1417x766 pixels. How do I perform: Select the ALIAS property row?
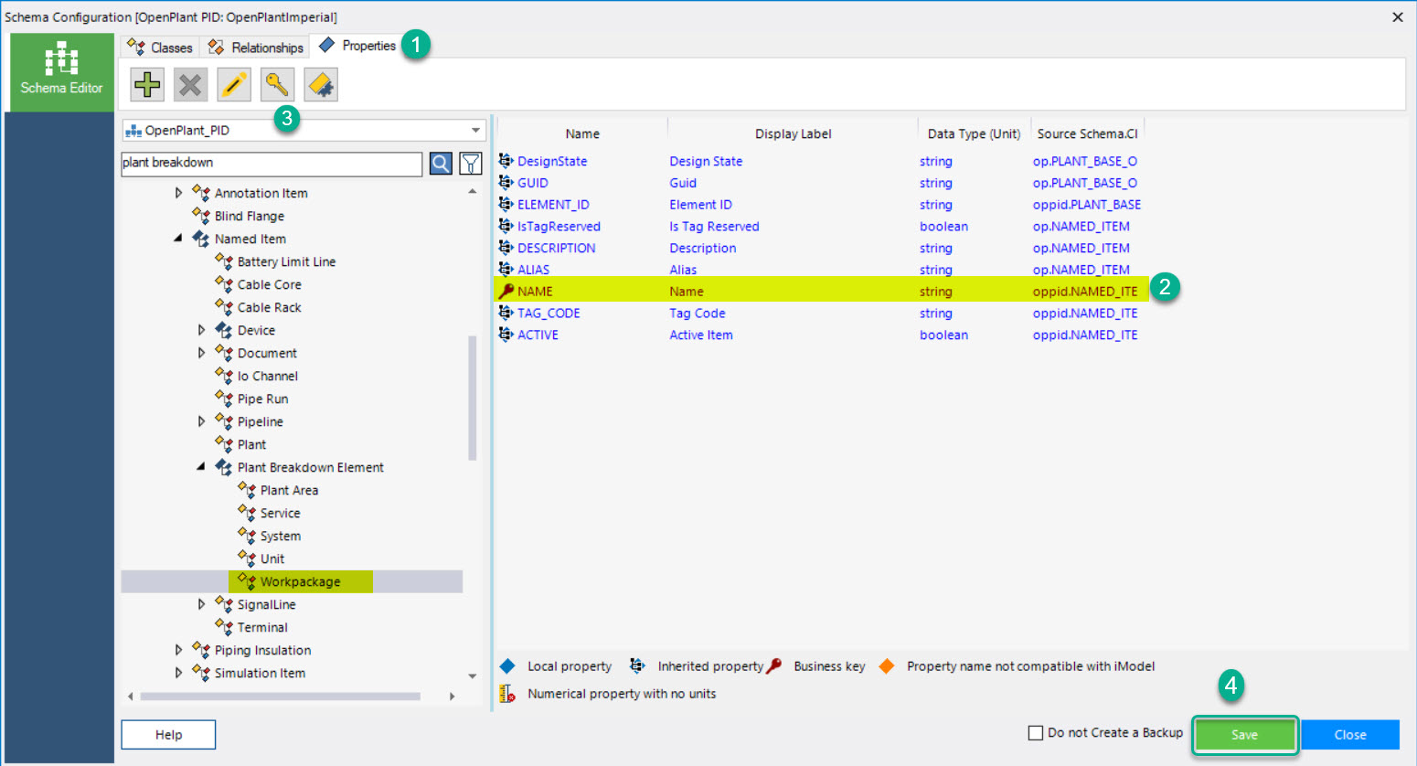click(821, 270)
